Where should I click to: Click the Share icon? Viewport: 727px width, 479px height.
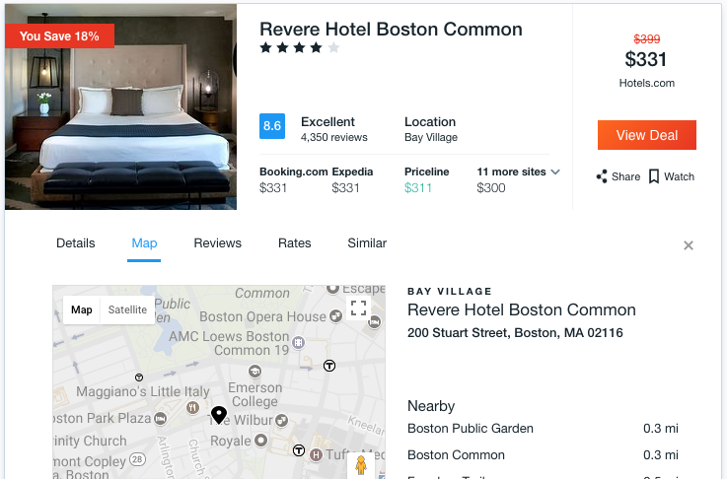coord(602,176)
